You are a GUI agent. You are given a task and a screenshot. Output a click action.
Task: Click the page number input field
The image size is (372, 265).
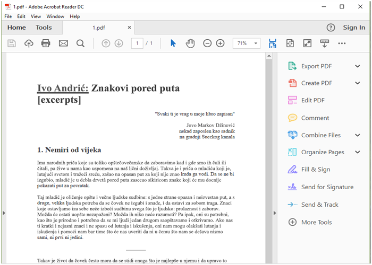[137, 43]
